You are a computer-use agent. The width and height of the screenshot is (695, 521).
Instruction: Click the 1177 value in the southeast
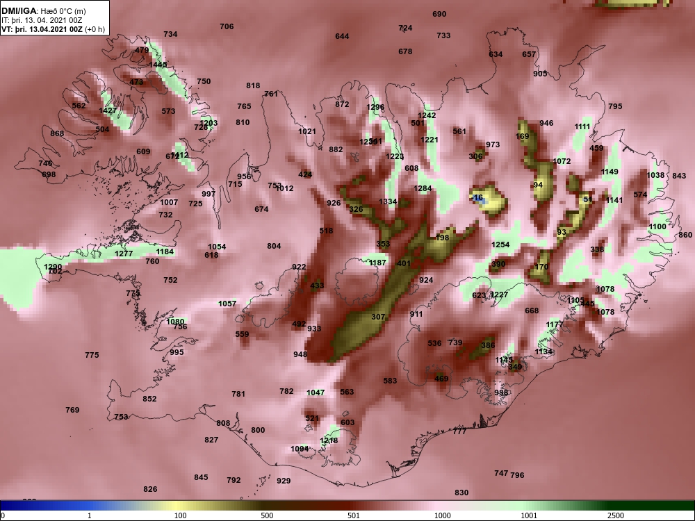click(555, 324)
